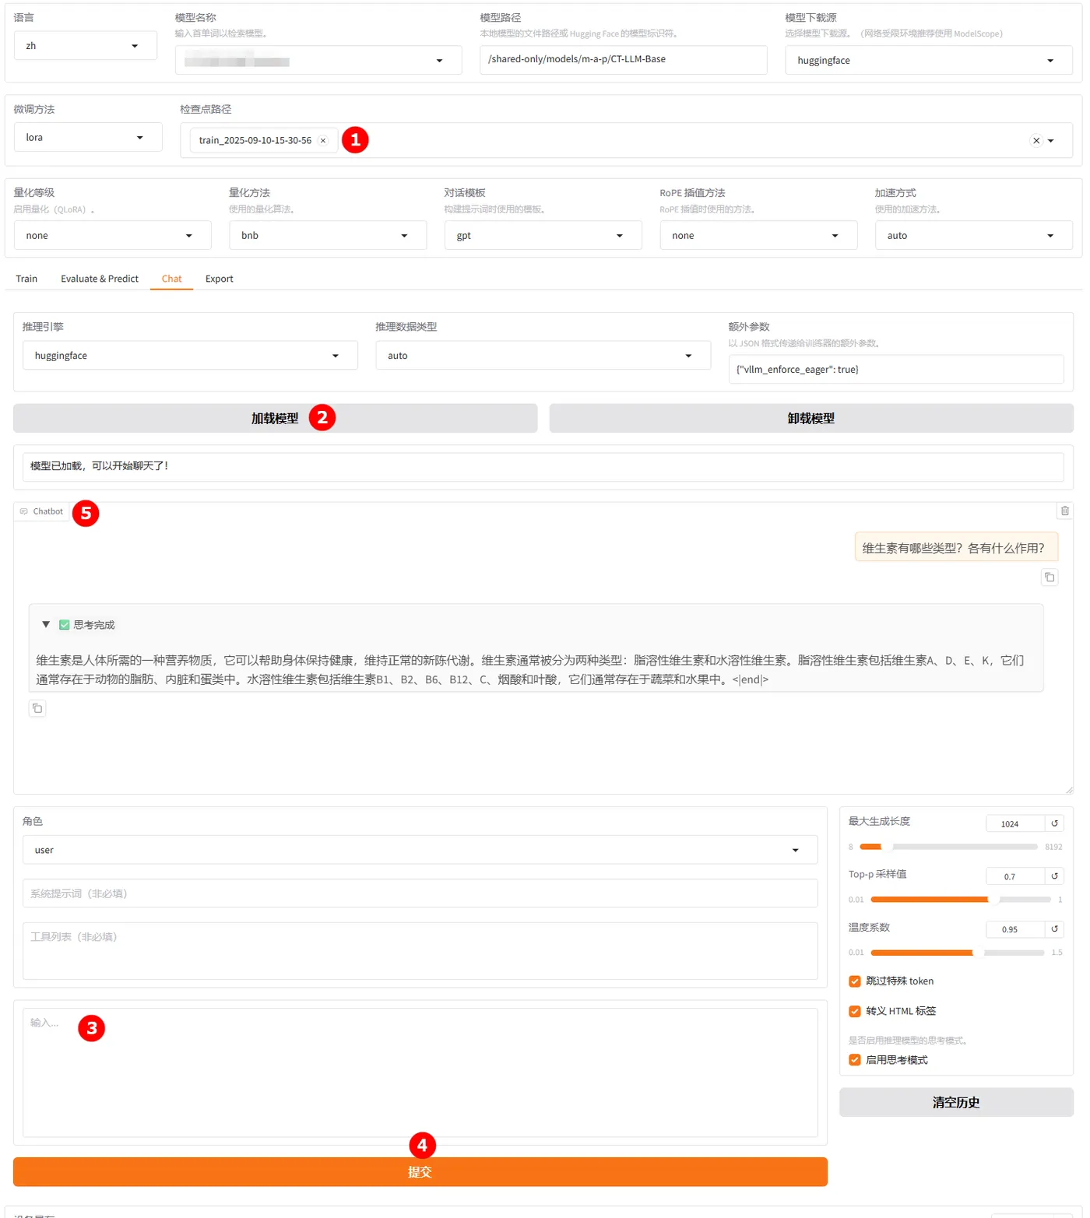Click the max length 1024 number box

coord(1015,823)
